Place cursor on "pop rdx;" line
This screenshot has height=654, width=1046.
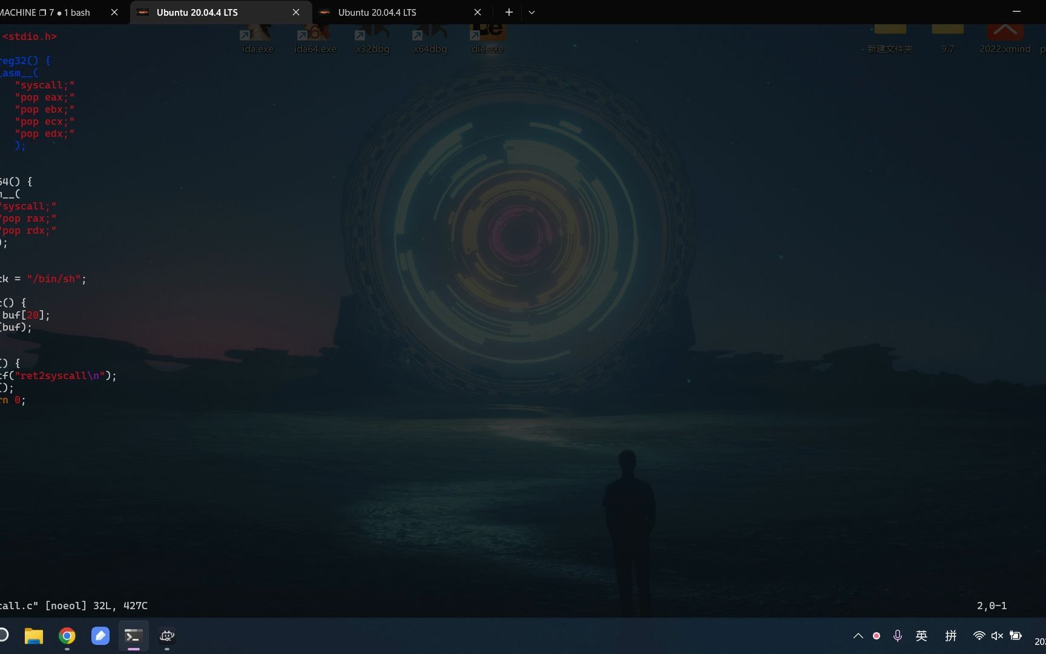28,230
